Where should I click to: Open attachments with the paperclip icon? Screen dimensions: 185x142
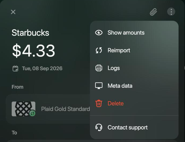coord(153,12)
